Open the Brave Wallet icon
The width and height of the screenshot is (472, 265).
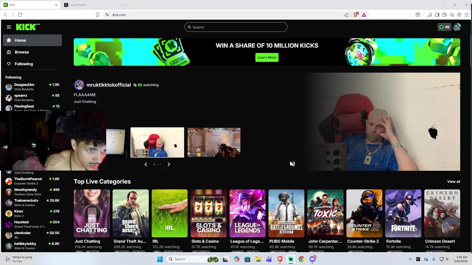444,15
